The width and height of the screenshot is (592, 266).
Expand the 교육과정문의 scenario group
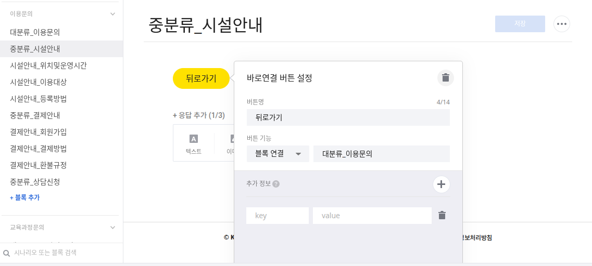112,228
